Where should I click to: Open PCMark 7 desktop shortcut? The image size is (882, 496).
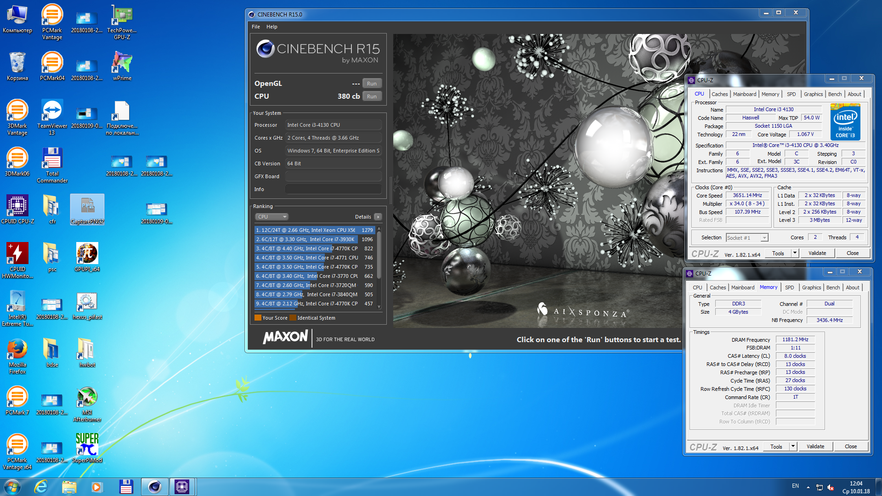click(x=17, y=400)
